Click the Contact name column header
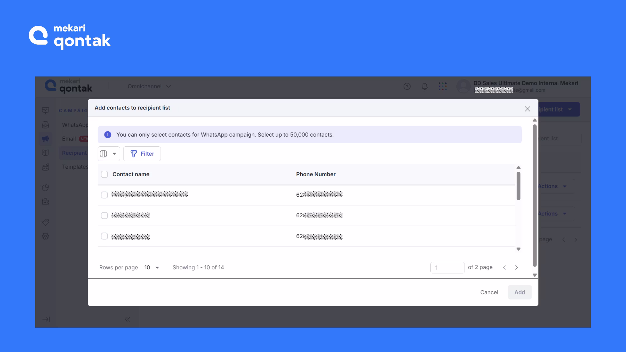626x352 pixels. [131, 174]
